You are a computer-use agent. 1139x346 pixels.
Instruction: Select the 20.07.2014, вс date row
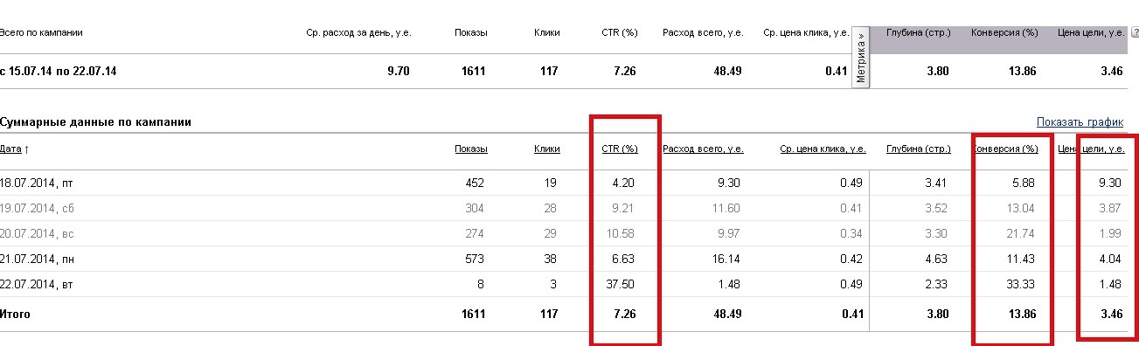(568, 233)
